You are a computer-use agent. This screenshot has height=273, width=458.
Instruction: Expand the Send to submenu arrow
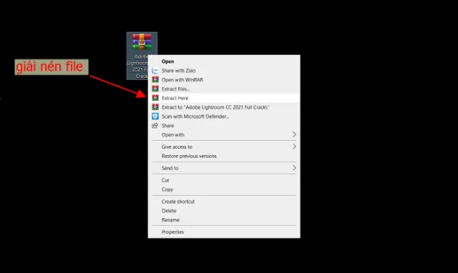(x=294, y=168)
